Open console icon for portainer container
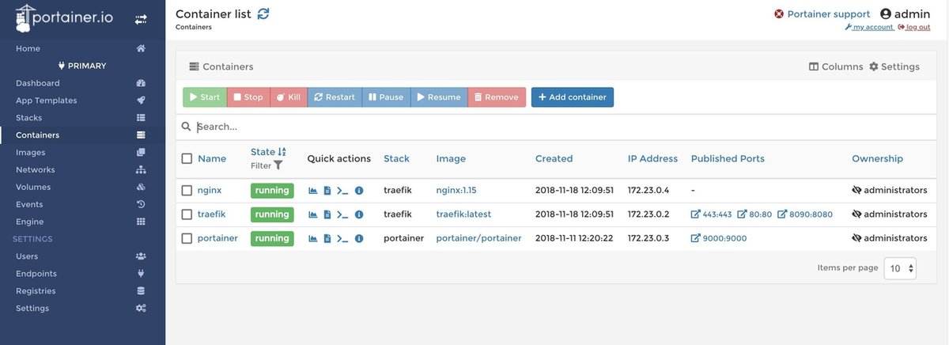 point(342,238)
